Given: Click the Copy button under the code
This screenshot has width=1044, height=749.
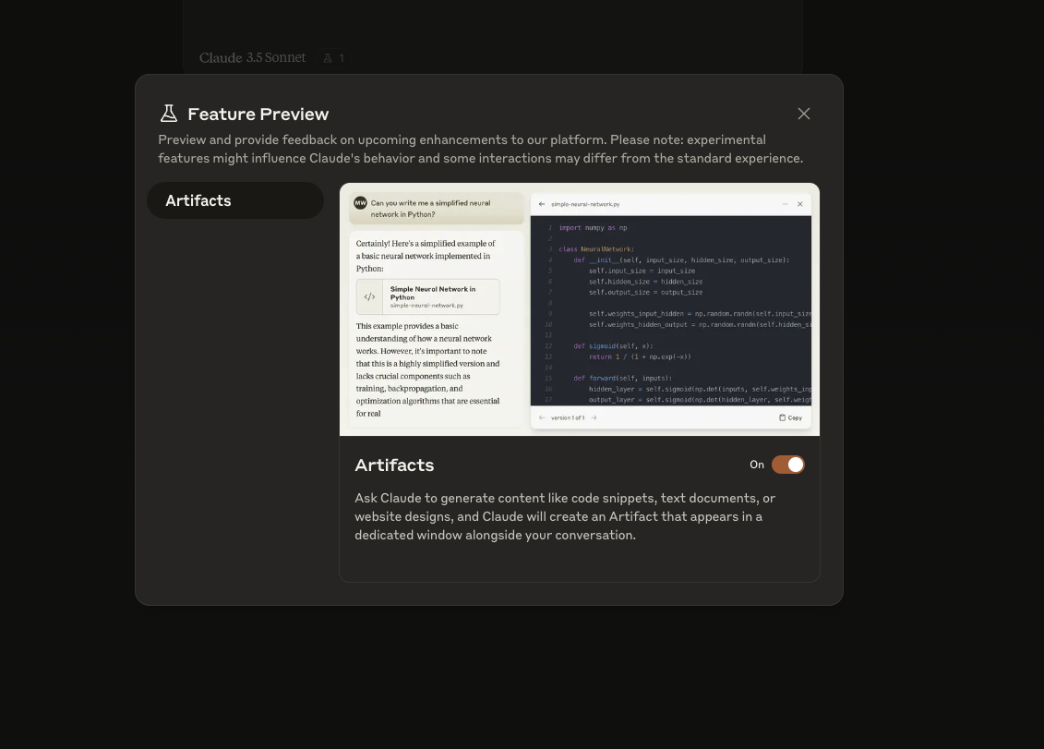Looking at the screenshot, I should pos(790,417).
